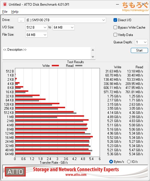Screen dimensions: 150x181
Task: Click the 971.72 MB/s write value
Action: (x=112, y=92)
